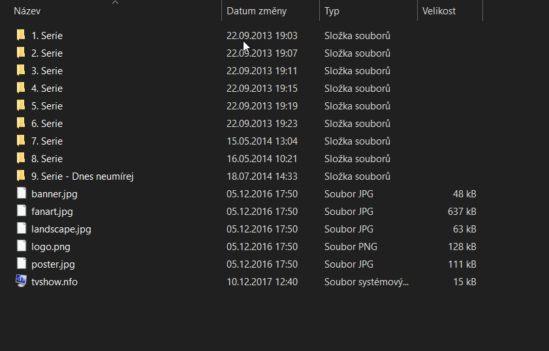549x351 pixels.
Task: Sort by the Název column header
Action: (28, 11)
